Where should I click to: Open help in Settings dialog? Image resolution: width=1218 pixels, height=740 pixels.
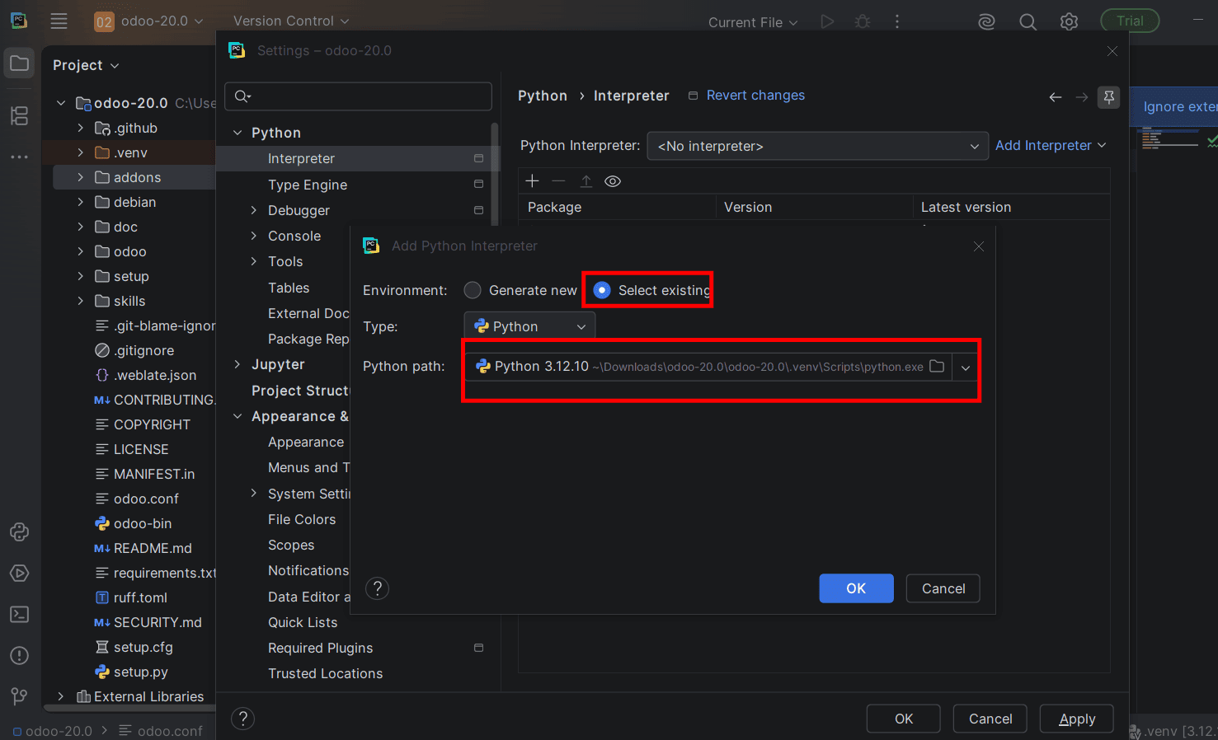242,719
